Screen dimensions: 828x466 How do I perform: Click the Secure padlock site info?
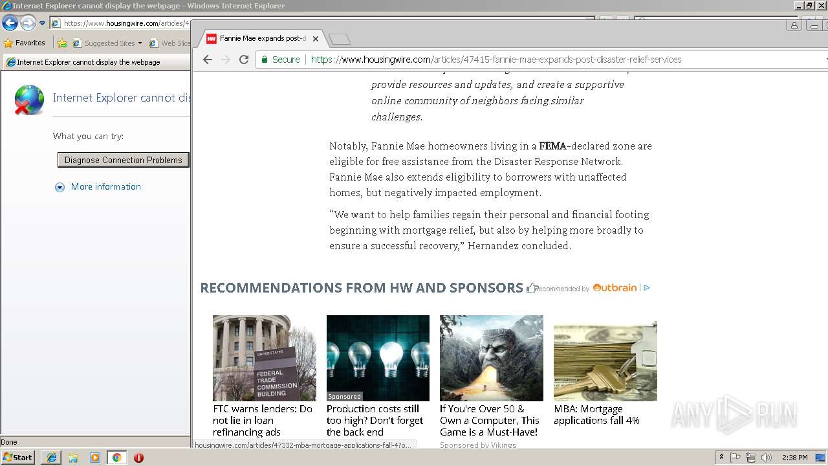[281, 60]
